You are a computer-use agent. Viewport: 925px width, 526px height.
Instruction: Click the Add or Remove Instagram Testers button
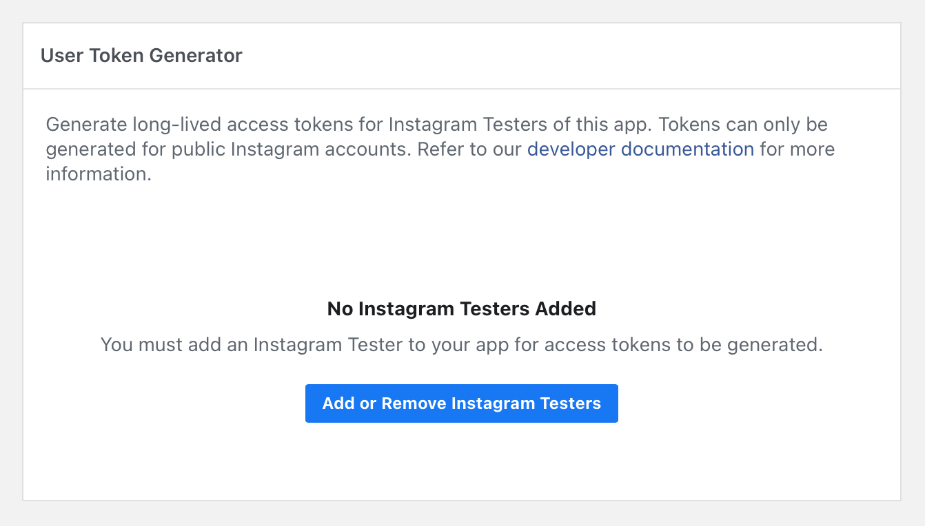tap(462, 403)
